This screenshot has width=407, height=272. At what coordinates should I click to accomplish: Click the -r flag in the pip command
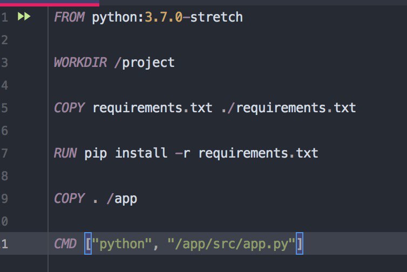183,153
